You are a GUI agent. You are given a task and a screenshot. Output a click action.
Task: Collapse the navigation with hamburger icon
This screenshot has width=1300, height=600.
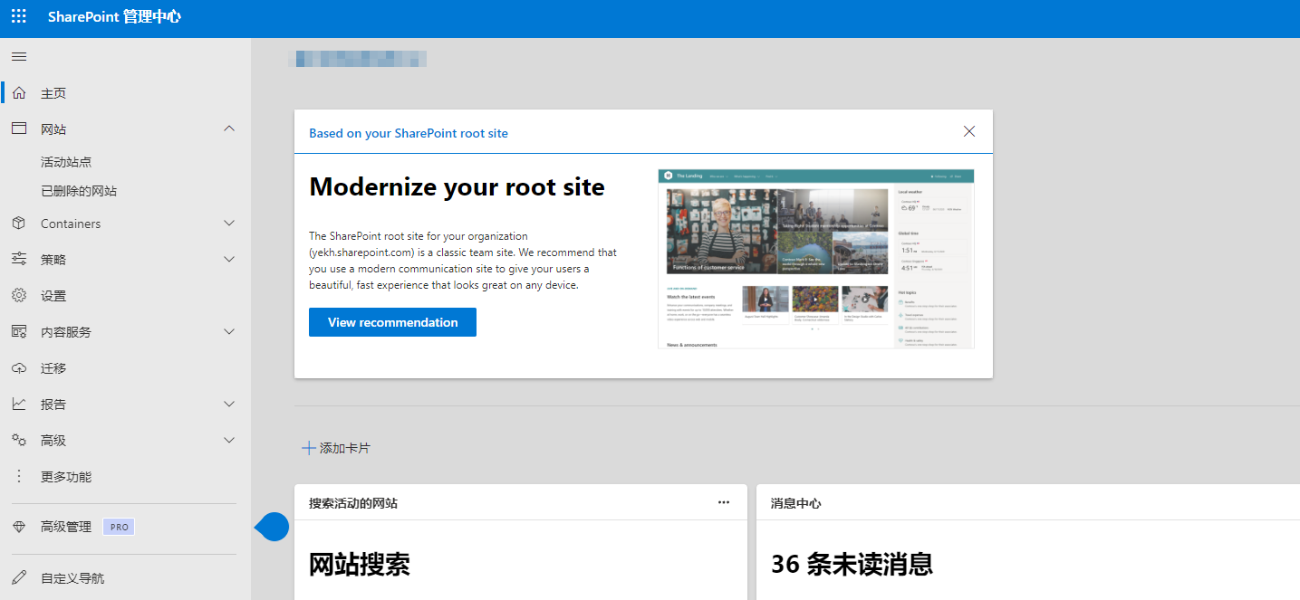pyautogui.click(x=19, y=57)
